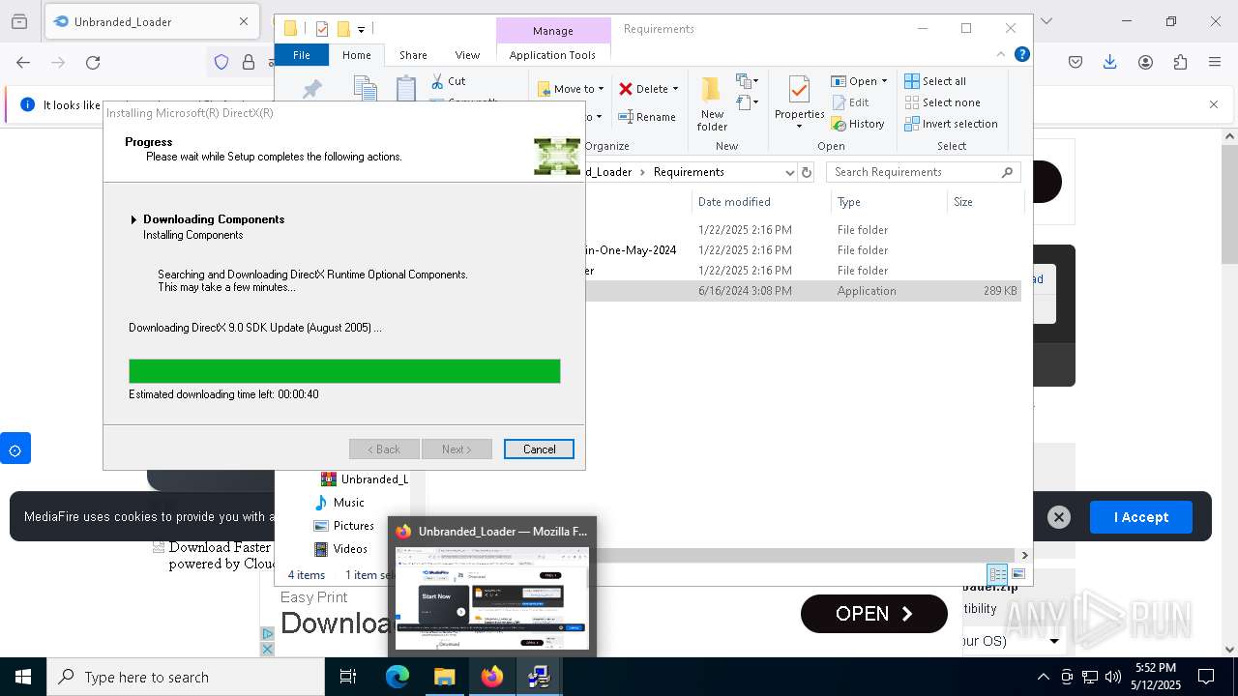Click the Firefox page vertical scrollbar

coord(1229,205)
